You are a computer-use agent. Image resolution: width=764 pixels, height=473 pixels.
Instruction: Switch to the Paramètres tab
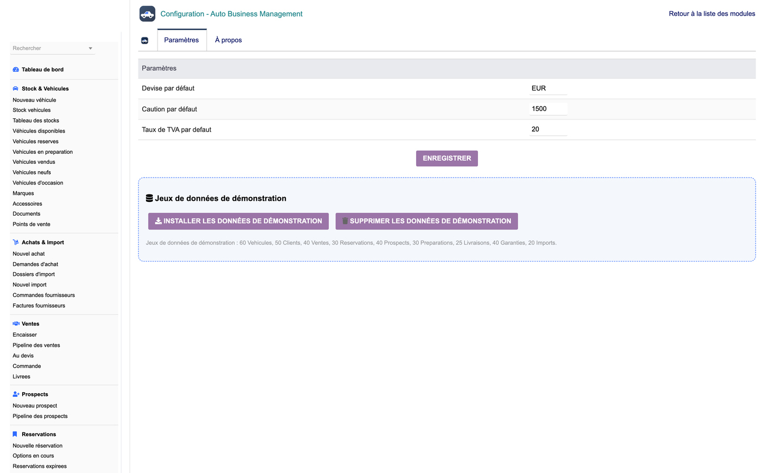181,40
